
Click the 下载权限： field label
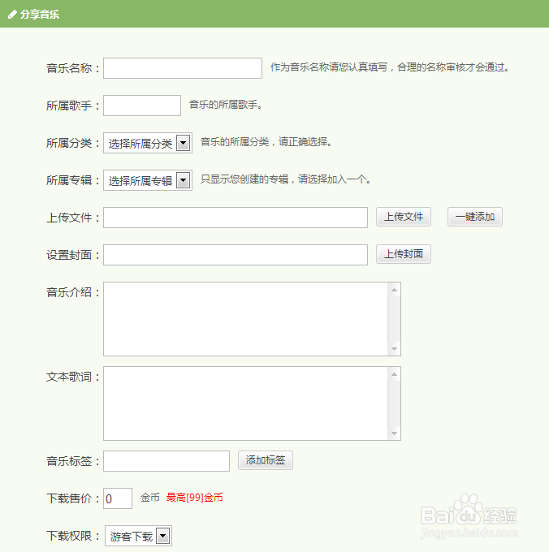pos(73,536)
